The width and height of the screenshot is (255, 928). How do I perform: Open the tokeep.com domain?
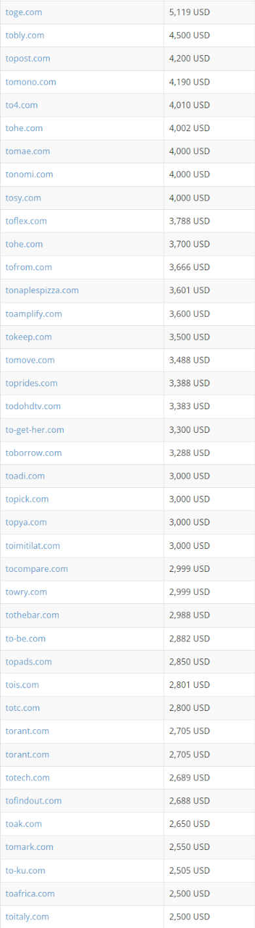click(x=29, y=336)
